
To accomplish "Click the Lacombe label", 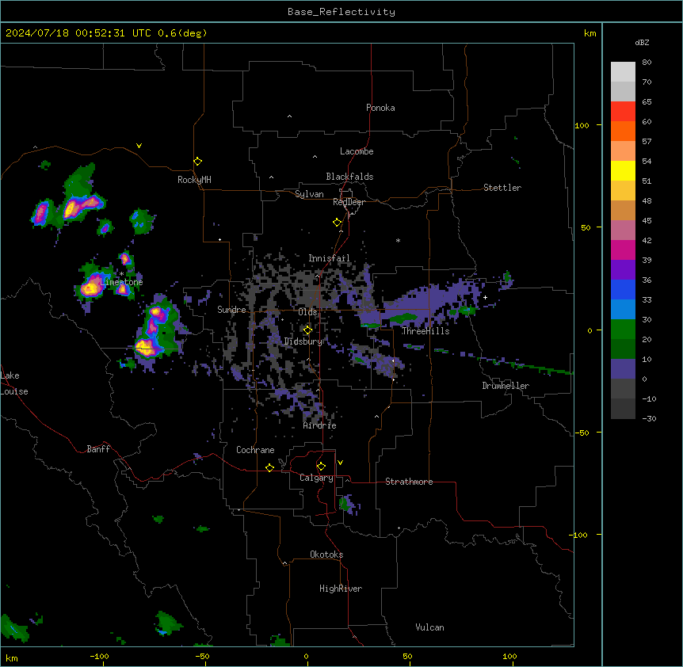I will pos(357,151).
